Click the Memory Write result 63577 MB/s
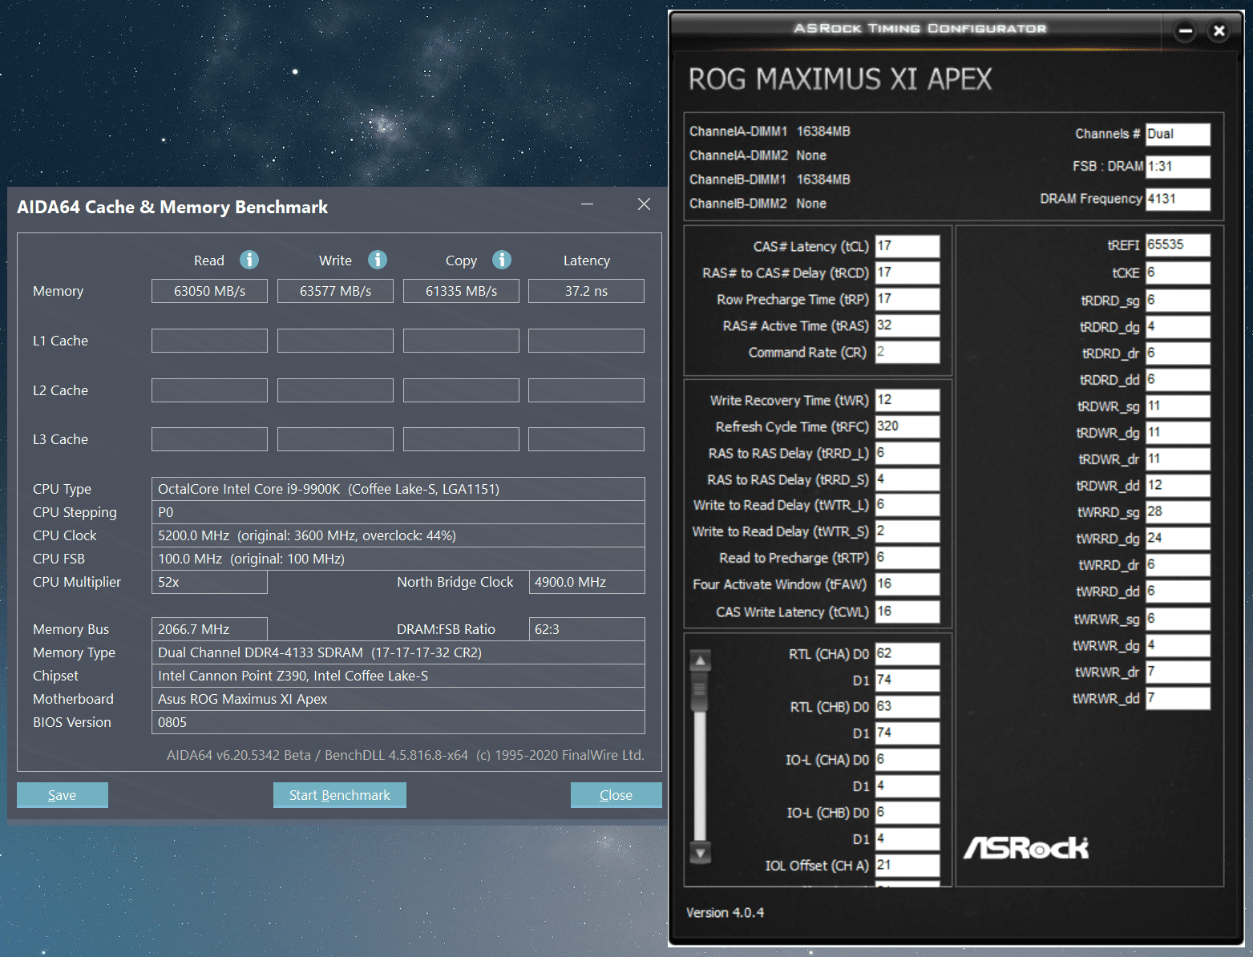1253x957 pixels. (335, 291)
